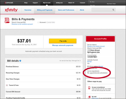Click the smartphone payment icon
This screenshot has height=99, width=126.
pos(89,88)
